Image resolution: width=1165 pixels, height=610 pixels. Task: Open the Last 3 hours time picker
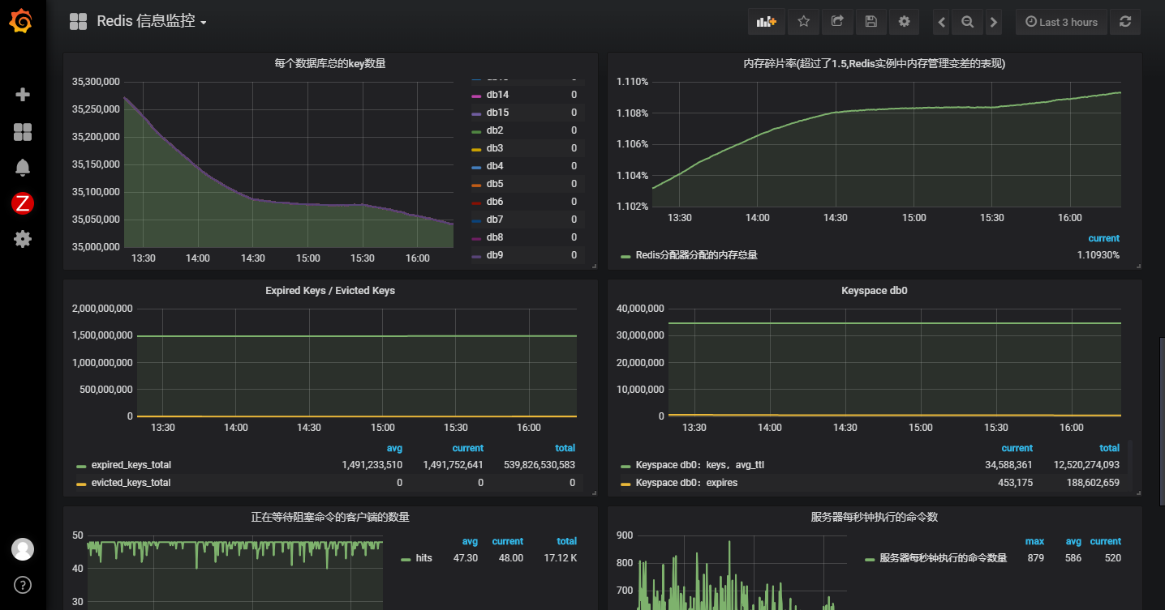(x=1061, y=22)
